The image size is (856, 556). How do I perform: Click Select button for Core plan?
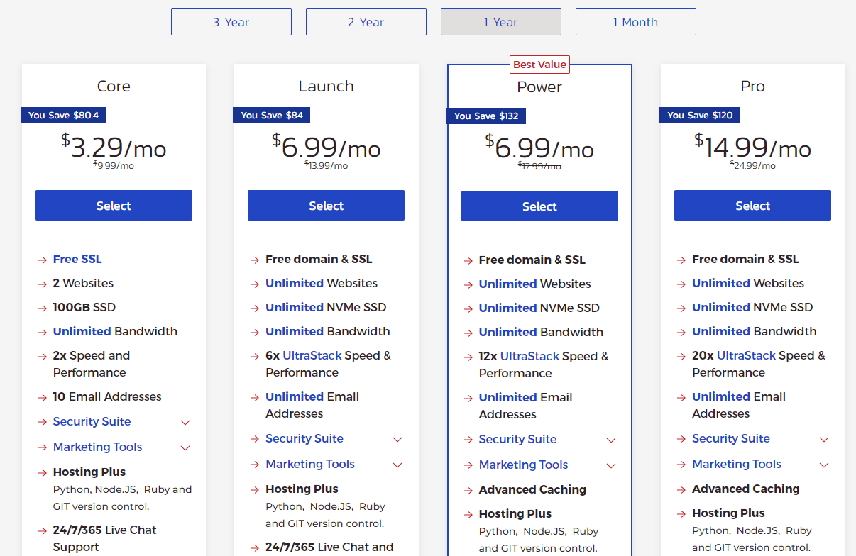click(x=114, y=206)
